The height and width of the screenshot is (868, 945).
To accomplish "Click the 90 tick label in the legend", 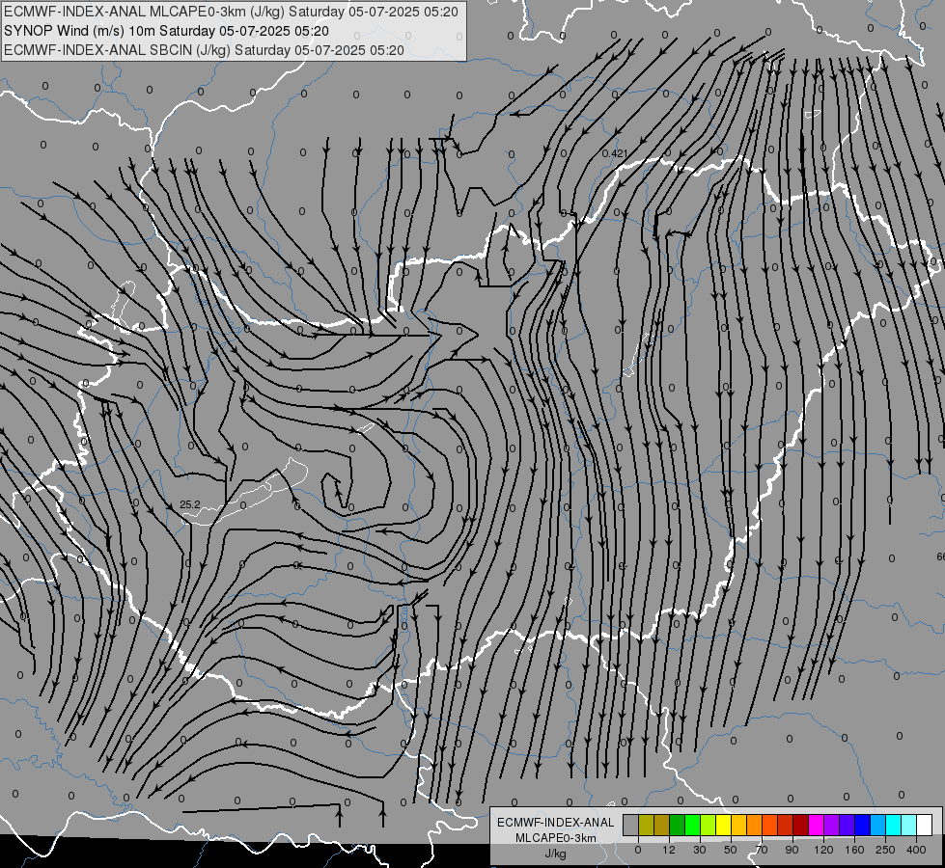I will click(x=792, y=850).
